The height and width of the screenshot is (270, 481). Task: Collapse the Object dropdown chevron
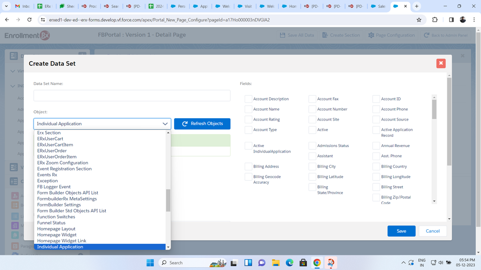(x=165, y=124)
